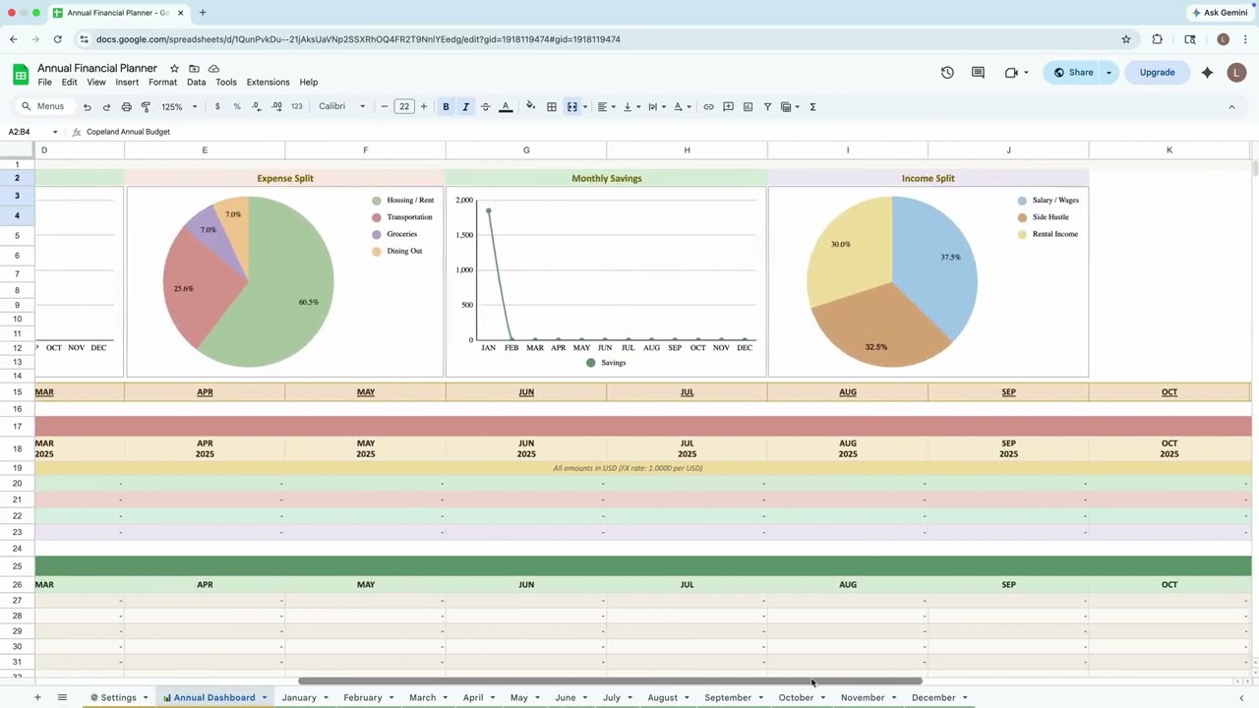
Task: Click the Insert link icon
Action: click(x=708, y=107)
